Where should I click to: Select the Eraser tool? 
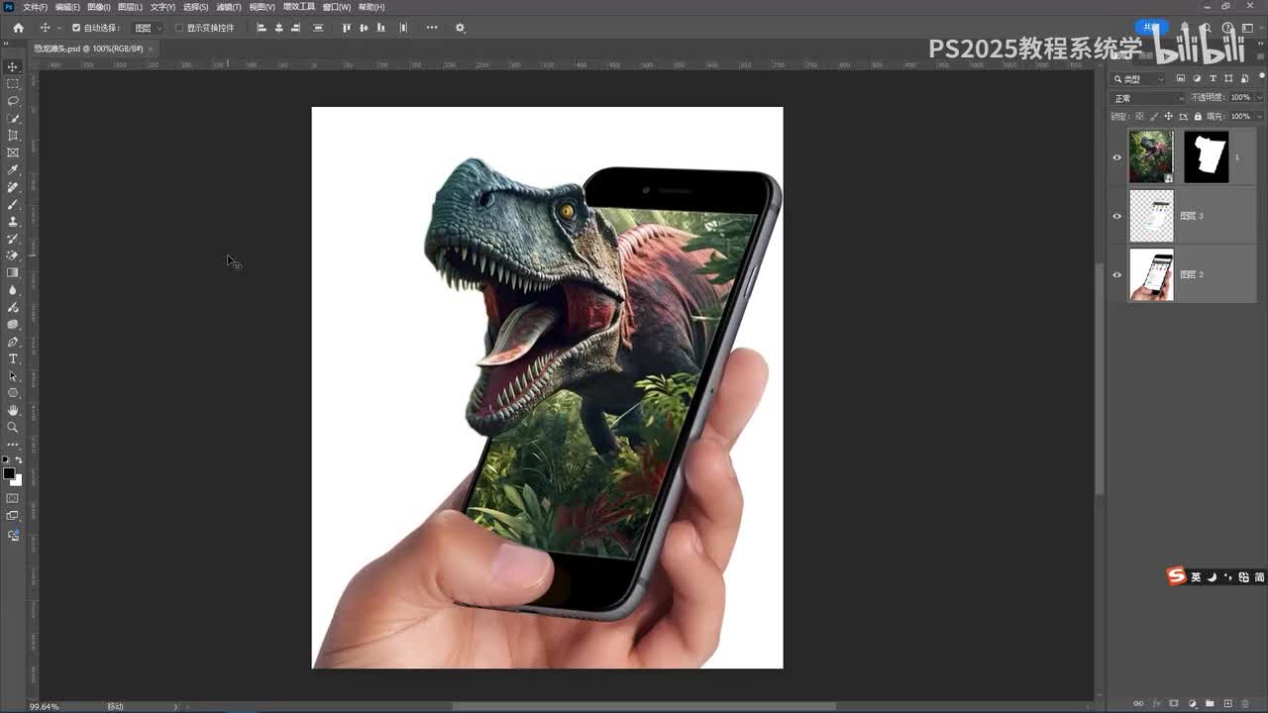coord(13,255)
